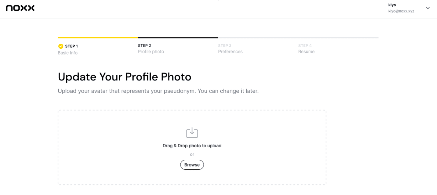
Task: Click the STEP 3 label
Action: tap(225, 46)
